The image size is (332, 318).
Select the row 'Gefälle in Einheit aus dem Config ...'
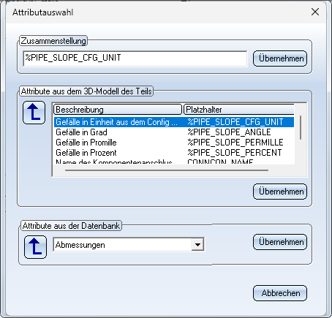click(174, 122)
